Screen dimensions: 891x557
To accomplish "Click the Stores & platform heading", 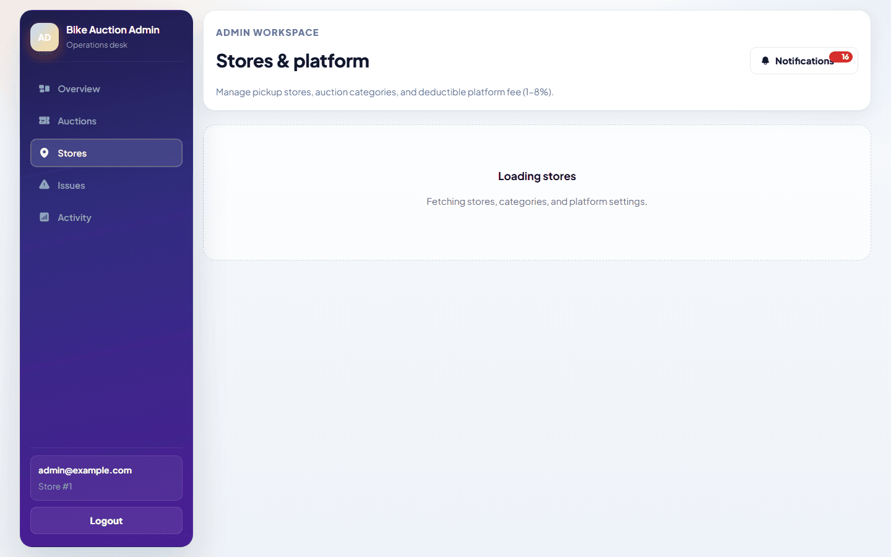I will tap(293, 61).
